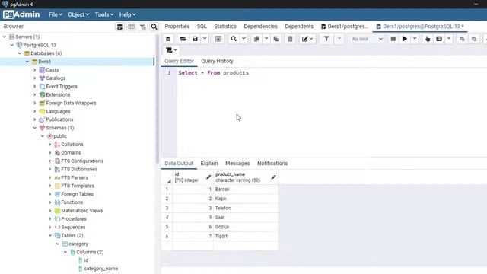487x274 pixels.
Task: Click the pgAdmin logo in header
Action: click(x=21, y=14)
